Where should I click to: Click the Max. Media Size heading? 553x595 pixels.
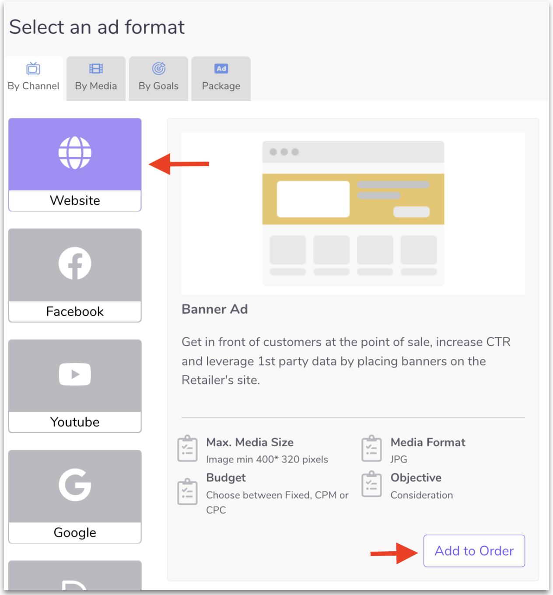click(x=250, y=442)
